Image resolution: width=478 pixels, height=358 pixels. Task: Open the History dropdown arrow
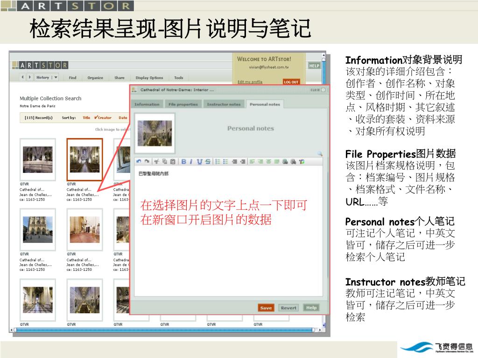[x=56, y=77]
